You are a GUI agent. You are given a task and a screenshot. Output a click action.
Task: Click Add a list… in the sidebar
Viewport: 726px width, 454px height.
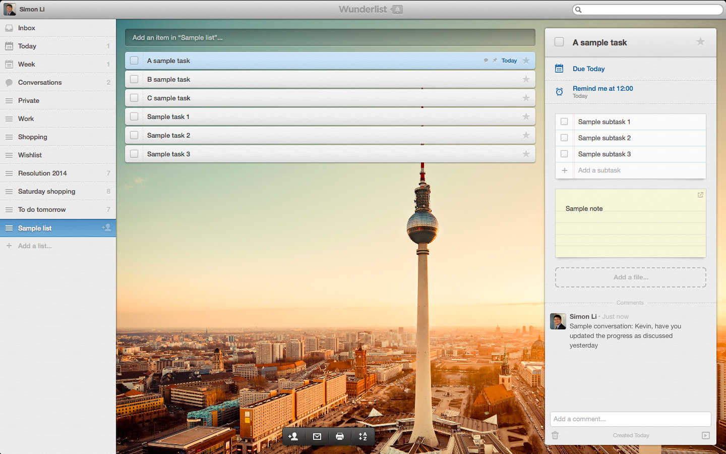[35, 246]
